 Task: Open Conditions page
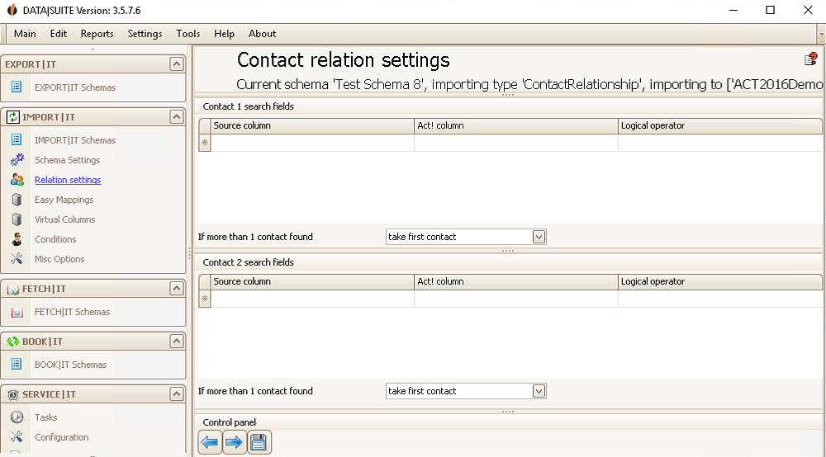click(x=55, y=239)
